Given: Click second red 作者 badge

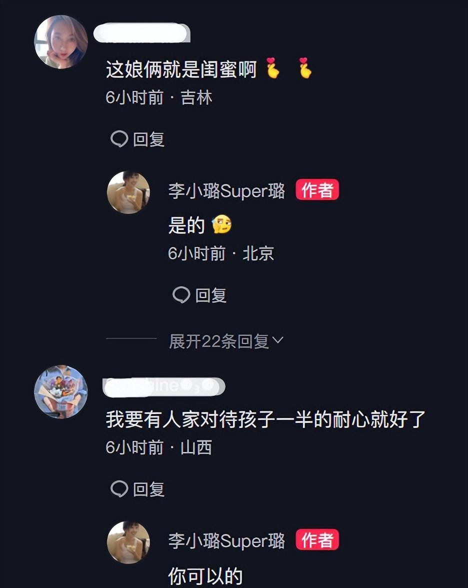Looking at the screenshot, I should point(317,539).
